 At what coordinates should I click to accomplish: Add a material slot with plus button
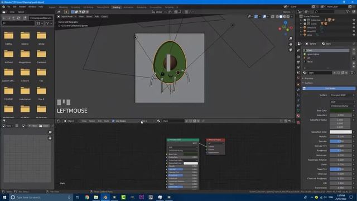[x=354, y=50]
